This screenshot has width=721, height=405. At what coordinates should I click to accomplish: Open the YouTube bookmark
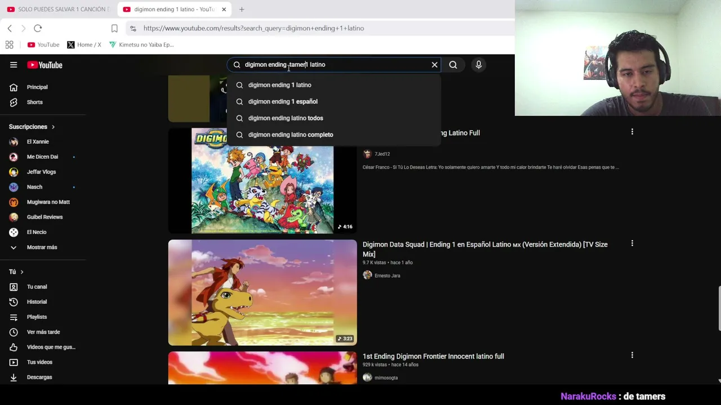[x=43, y=45]
